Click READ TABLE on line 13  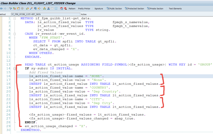tap(35, 64)
